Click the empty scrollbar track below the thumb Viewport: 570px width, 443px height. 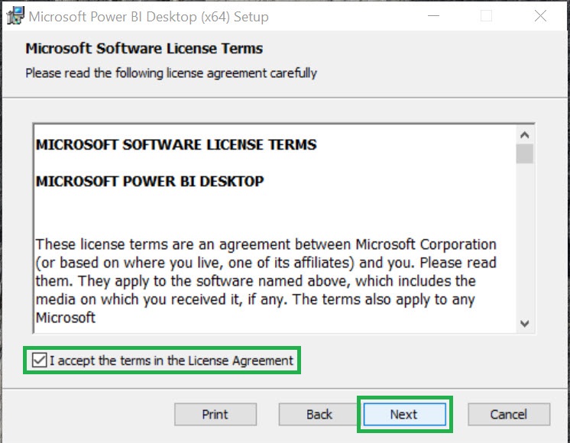click(x=524, y=244)
